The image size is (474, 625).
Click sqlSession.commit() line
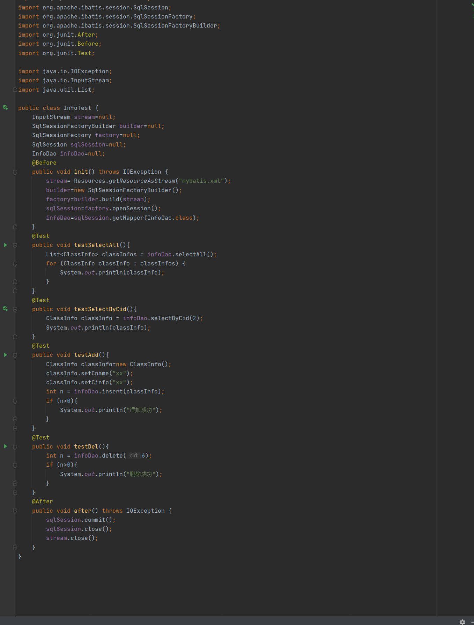click(81, 520)
